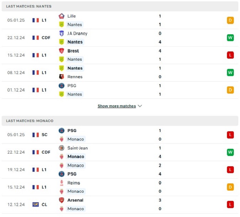The width and height of the screenshot is (240, 217).
Task: Click the JA Drancy club crest
Action: point(61,33)
